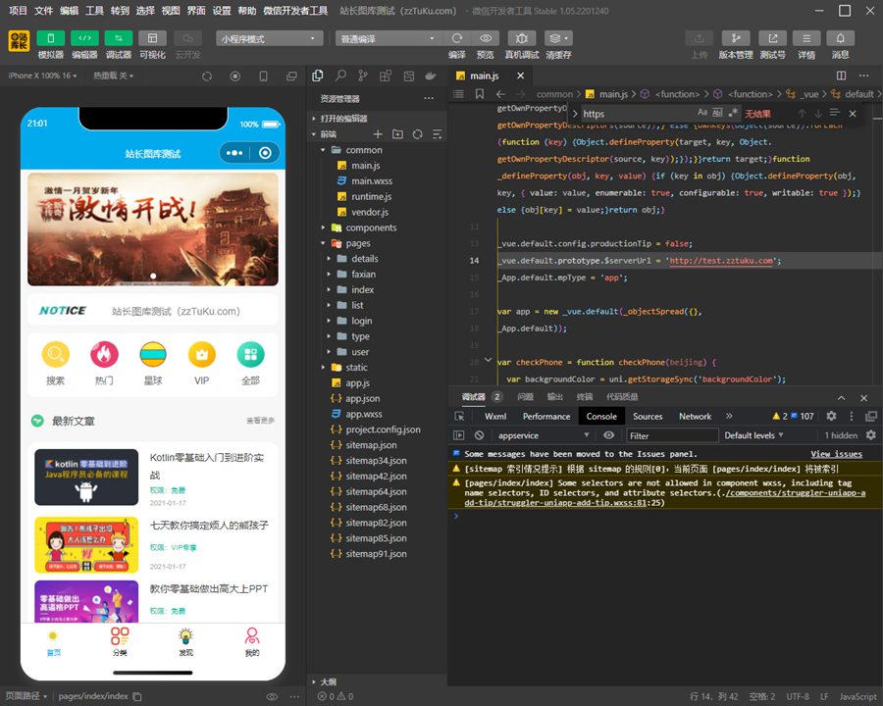Click the 预览 preview eye icon
Image resolution: width=883 pixels, height=706 pixels.
coord(485,38)
